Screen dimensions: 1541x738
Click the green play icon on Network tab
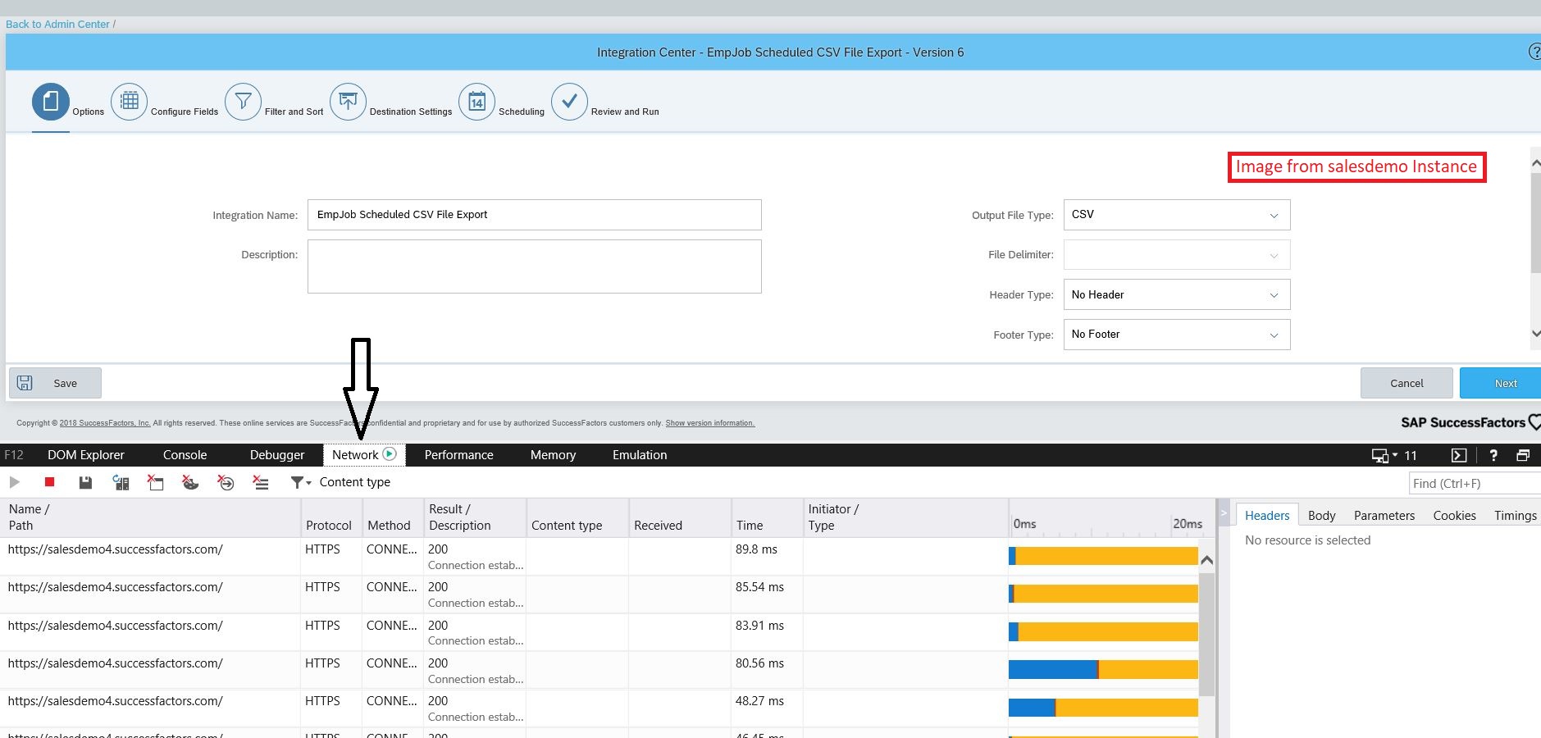(390, 453)
